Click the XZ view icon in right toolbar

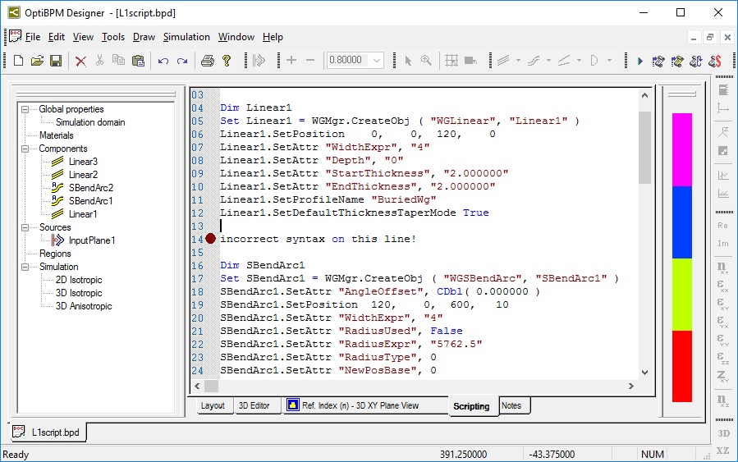coord(723,451)
